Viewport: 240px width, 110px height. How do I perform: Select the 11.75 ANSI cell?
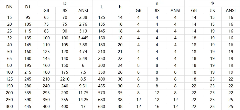coord(83,93)
